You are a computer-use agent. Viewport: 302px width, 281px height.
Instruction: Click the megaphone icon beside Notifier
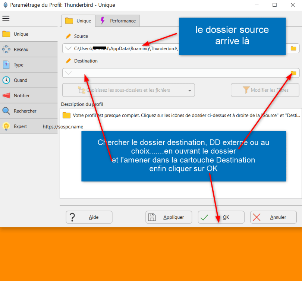pyautogui.click(x=6, y=95)
